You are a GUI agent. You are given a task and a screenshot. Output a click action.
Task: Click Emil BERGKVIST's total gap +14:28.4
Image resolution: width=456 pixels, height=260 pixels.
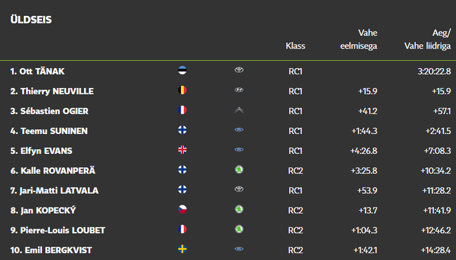435,250
